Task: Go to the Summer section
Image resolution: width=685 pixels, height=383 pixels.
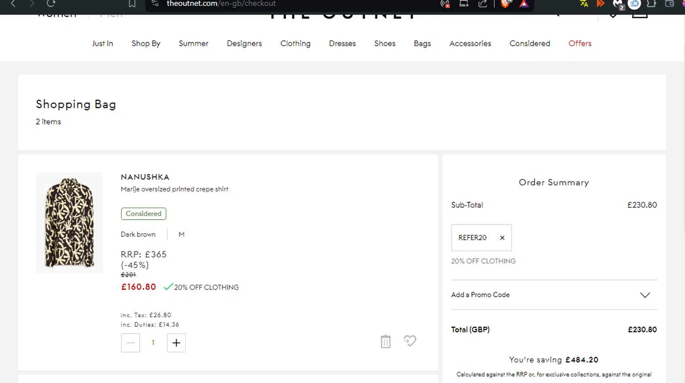Action: (194, 43)
